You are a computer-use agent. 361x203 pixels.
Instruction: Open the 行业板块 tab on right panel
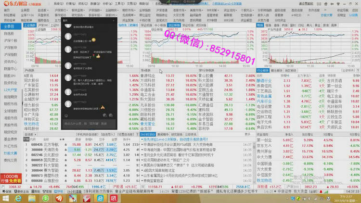[x=263, y=70]
